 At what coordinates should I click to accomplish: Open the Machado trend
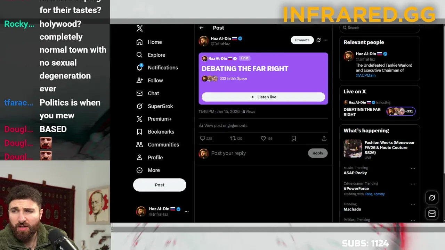[353, 209]
